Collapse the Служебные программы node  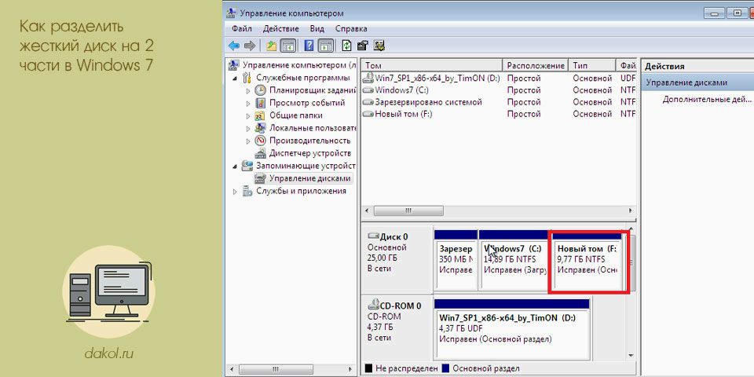click(x=235, y=78)
